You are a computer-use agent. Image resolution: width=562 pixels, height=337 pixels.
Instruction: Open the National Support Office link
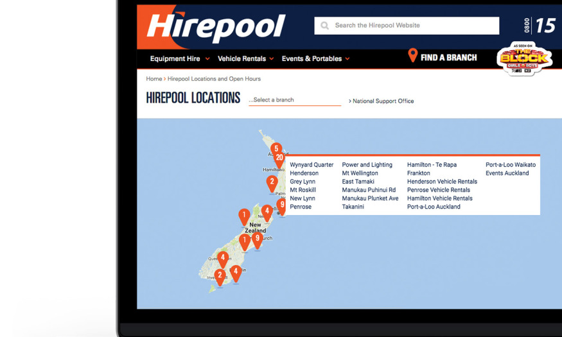pos(383,101)
